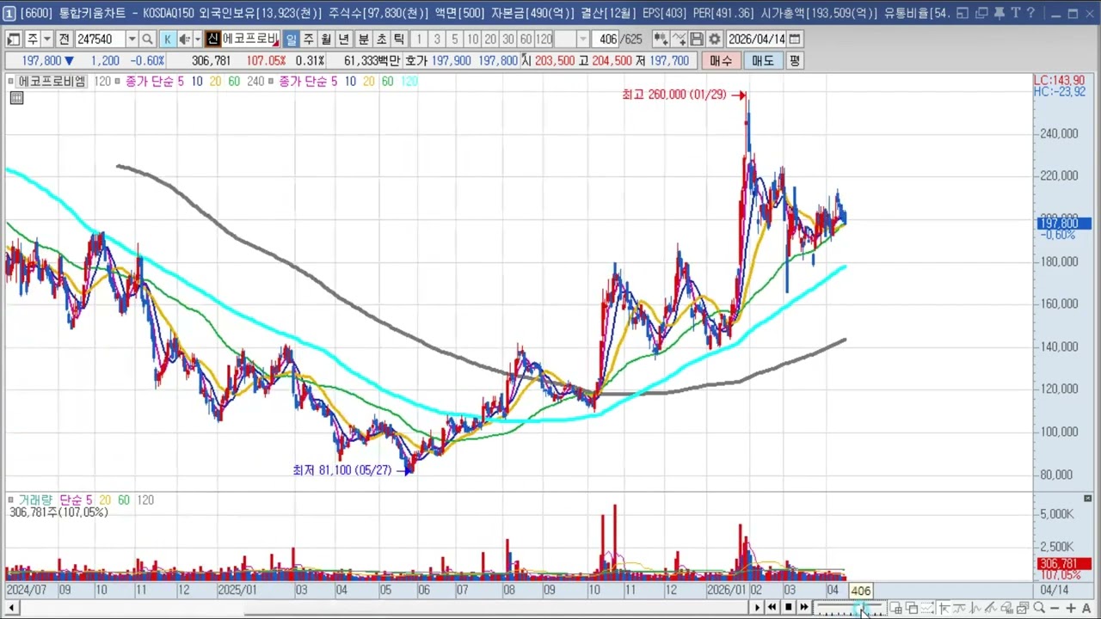Edit the 247540 stock code field
Viewport: 1101px width, 619px height.
[99, 40]
